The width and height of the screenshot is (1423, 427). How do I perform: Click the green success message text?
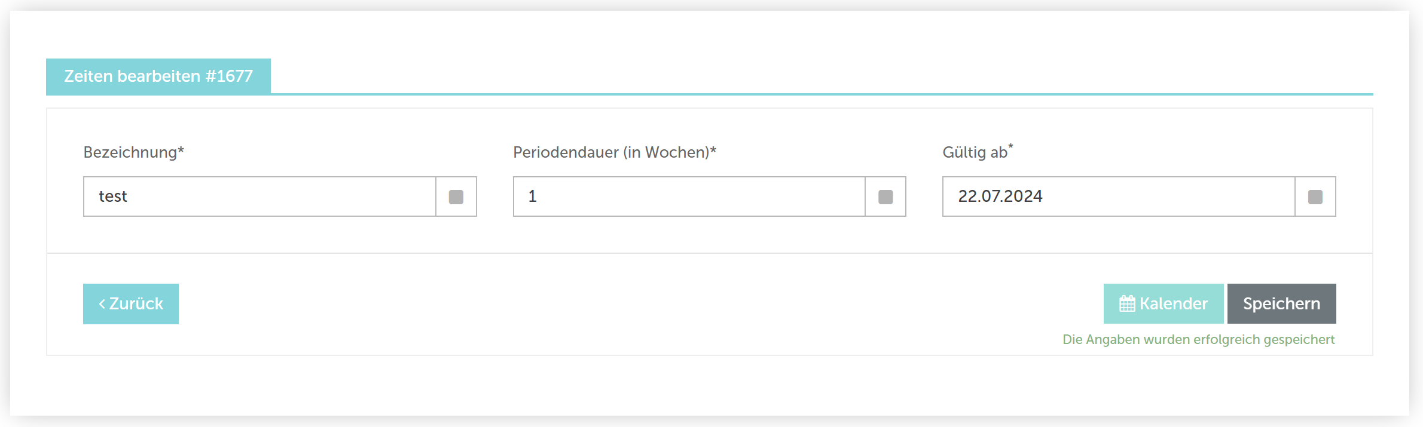[x=1198, y=340]
